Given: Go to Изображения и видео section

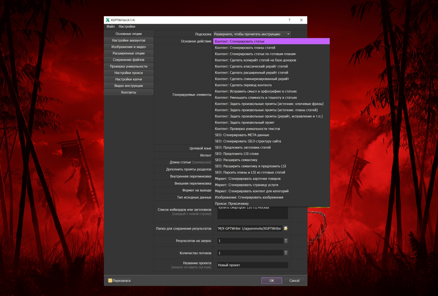Looking at the screenshot, I should pos(129,47).
